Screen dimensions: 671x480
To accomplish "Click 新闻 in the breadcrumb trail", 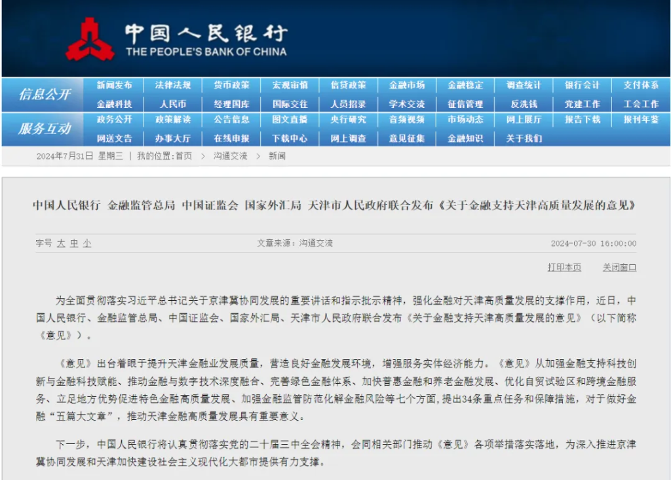I will [x=277, y=156].
